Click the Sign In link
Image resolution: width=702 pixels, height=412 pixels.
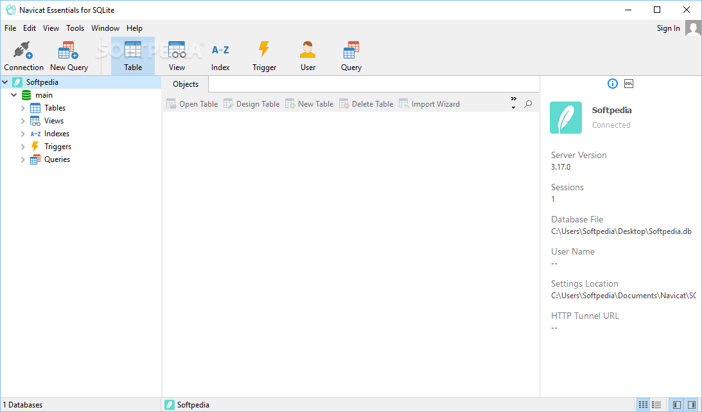[669, 28]
